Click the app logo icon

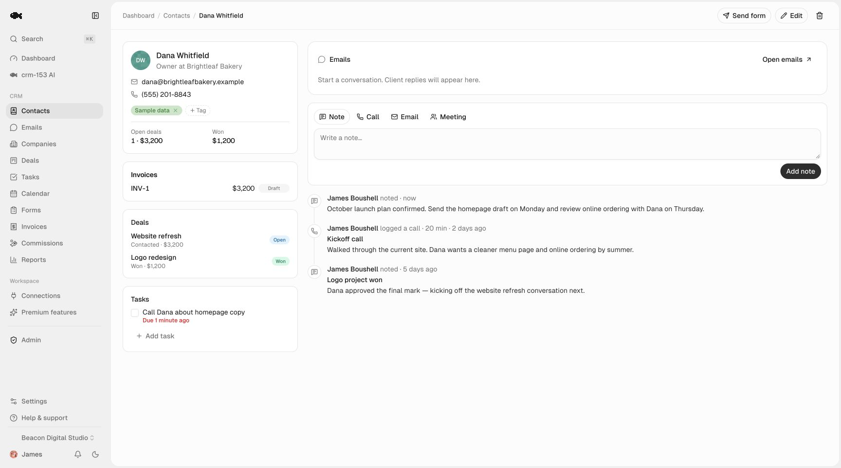click(16, 16)
